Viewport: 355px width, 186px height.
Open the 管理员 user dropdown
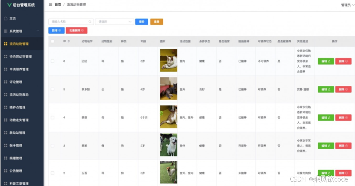click(347, 5)
